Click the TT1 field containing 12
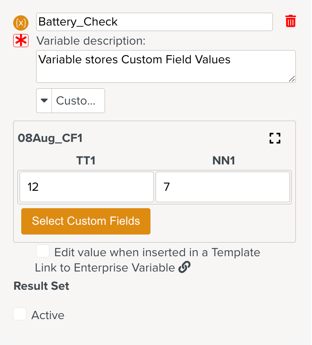The height and width of the screenshot is (345, 312). (x=85, y=187)
